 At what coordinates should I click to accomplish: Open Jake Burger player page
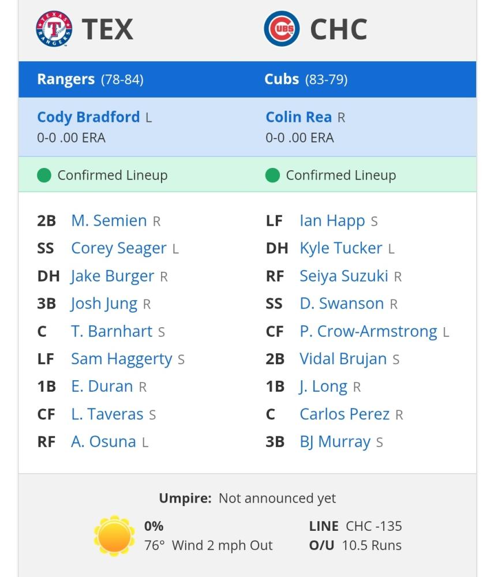[113, 276]
